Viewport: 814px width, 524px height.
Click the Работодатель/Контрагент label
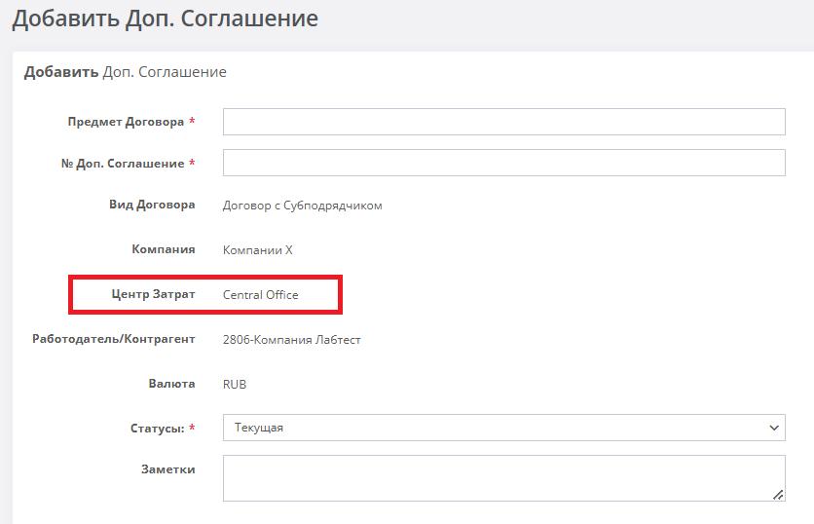[x=114, y=339]
